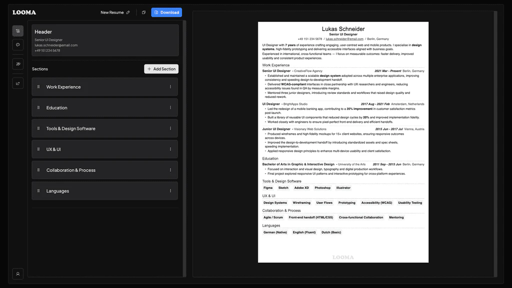Open the export/share sidebar icon
Image resolution: width=512 pixels, height=288 pixels.
(x=17, y=83)
